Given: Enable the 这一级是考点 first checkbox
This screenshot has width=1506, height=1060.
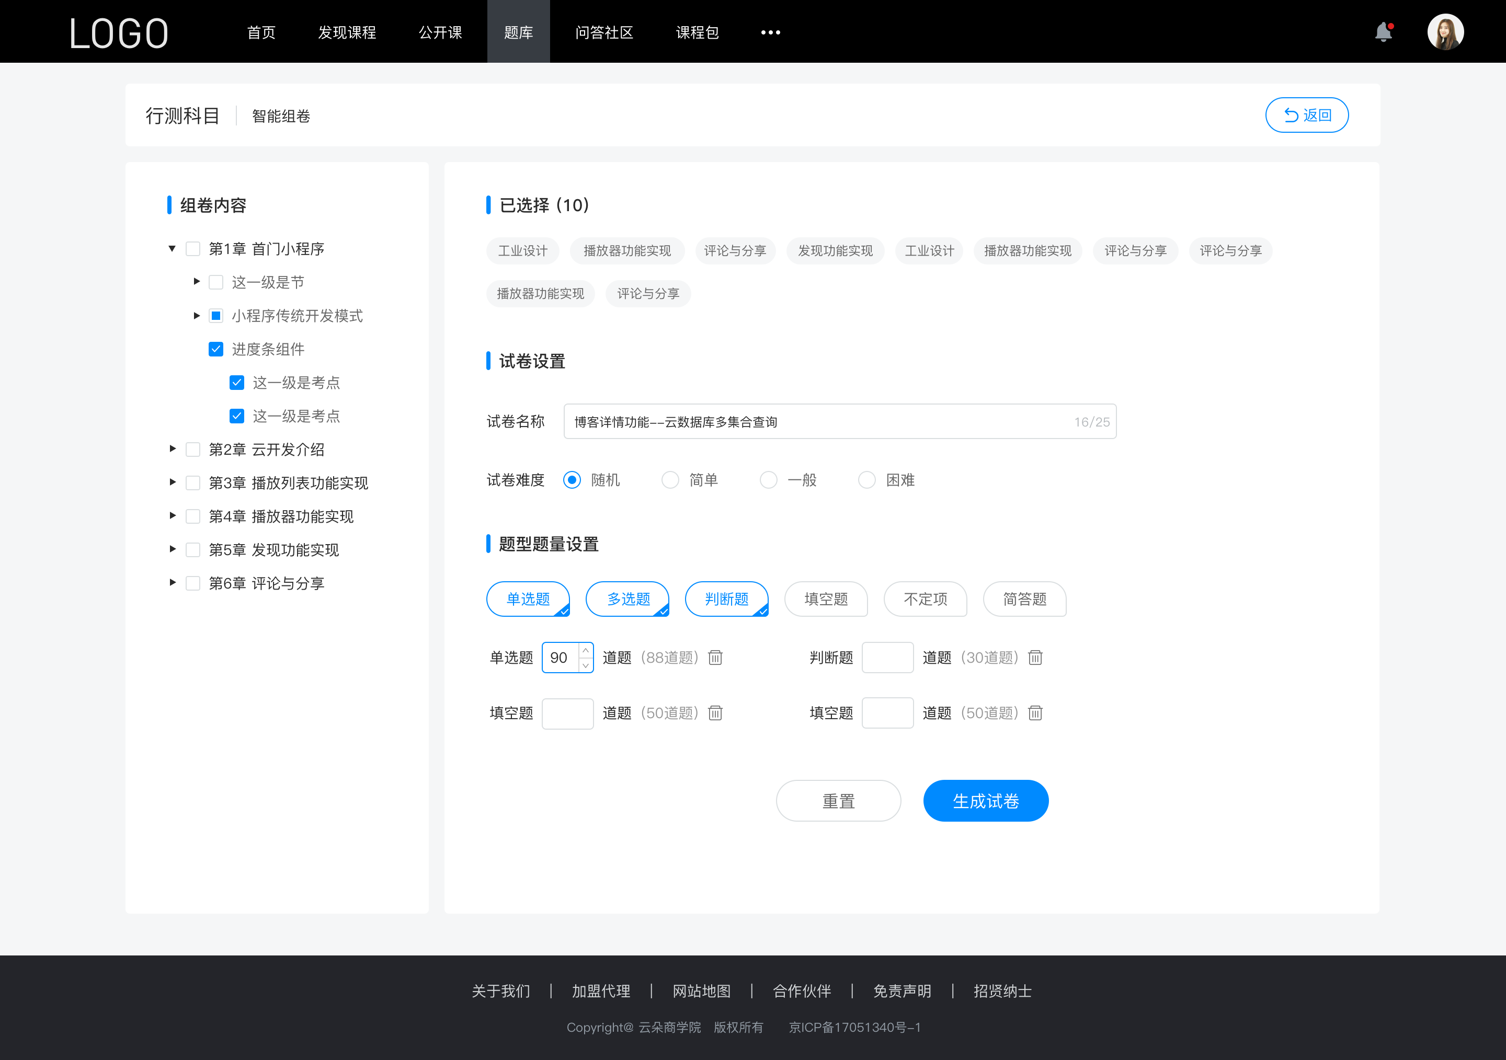Looking at the screenshot, I should pyautogui.click(x=235, y=383).
